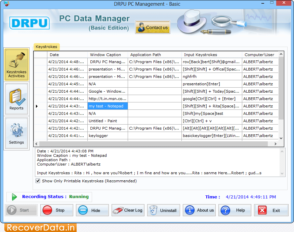Open the Reports sidebar panel
This screenshot has width=294, height=232.
pos(16,99)
